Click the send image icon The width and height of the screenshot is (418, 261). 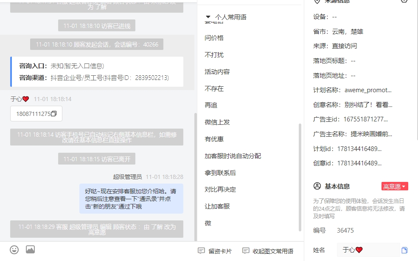tap(31, 250)
